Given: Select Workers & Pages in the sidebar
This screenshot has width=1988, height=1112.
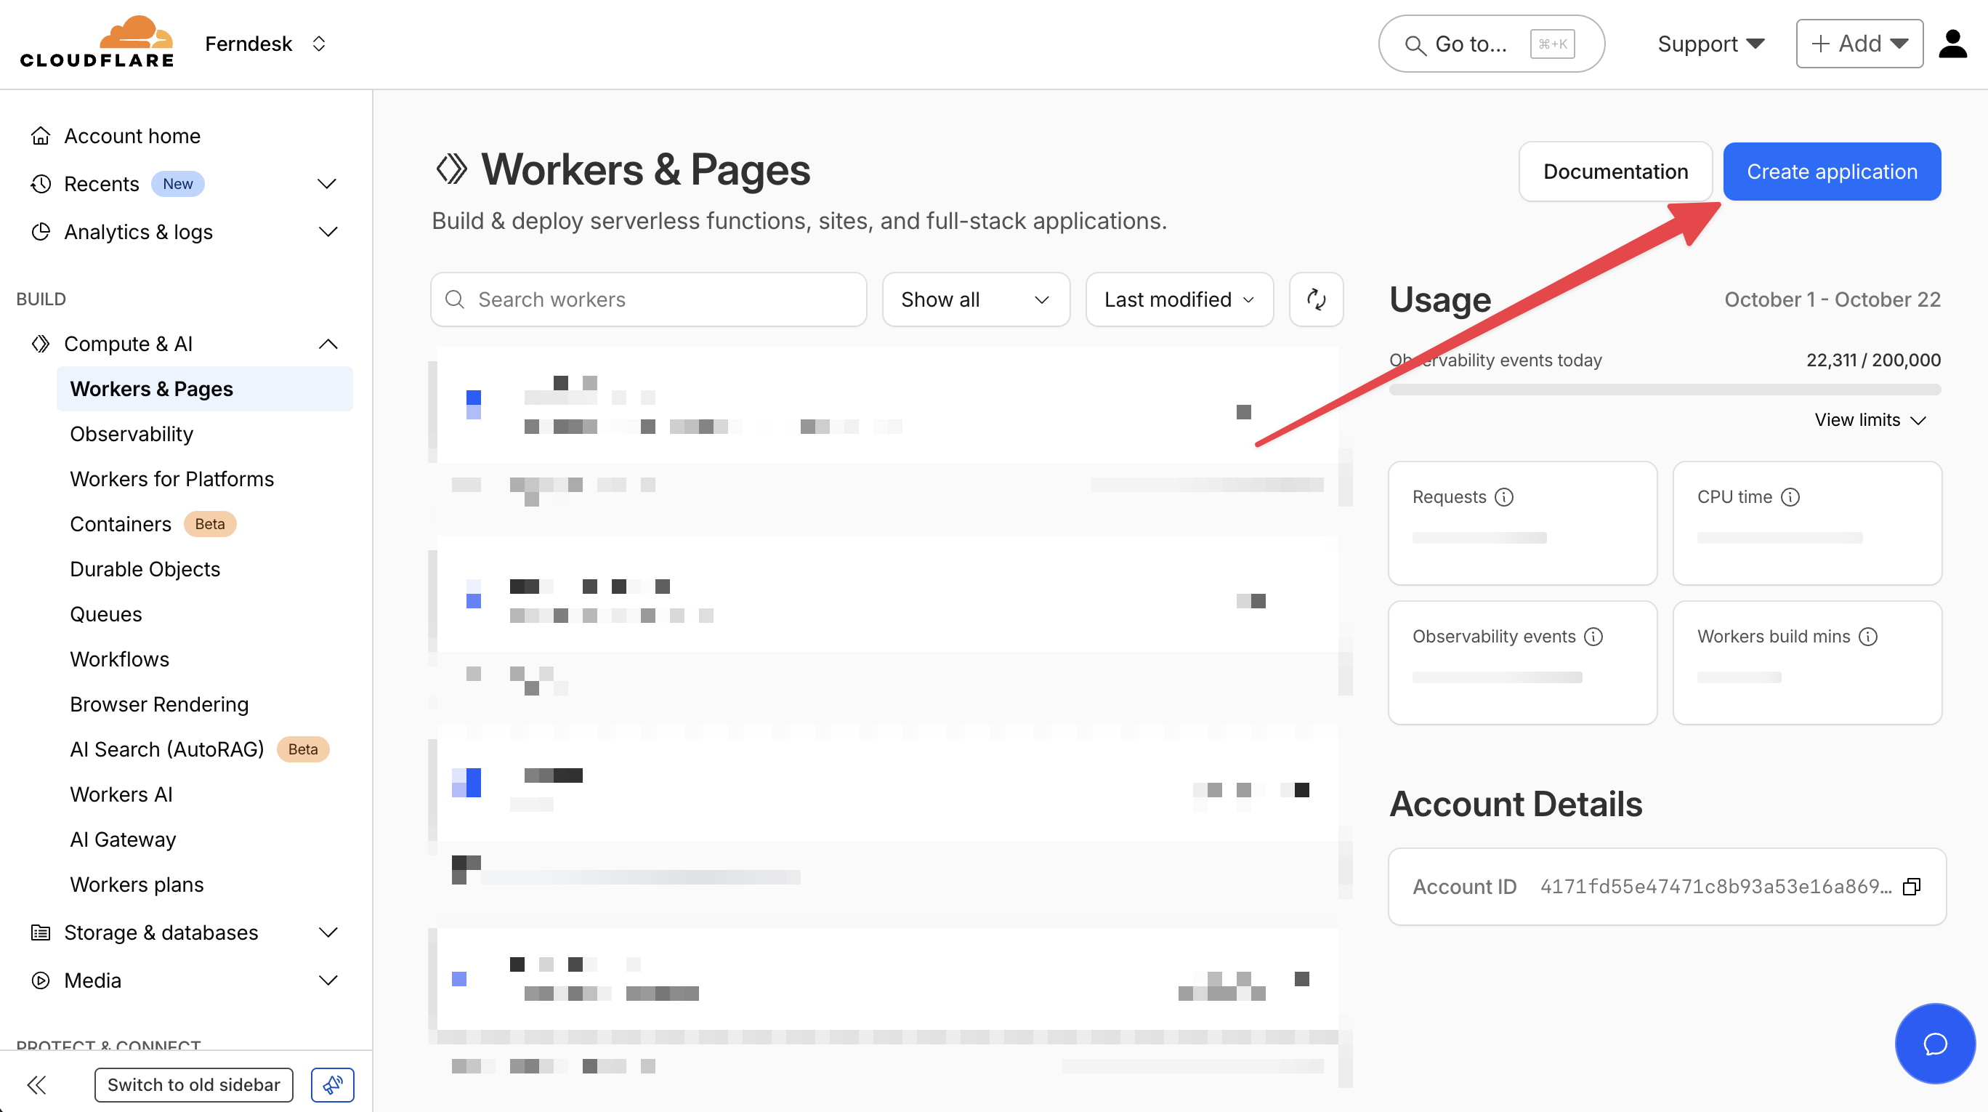Looking at the screenshot, I should (x=151, y=389).
